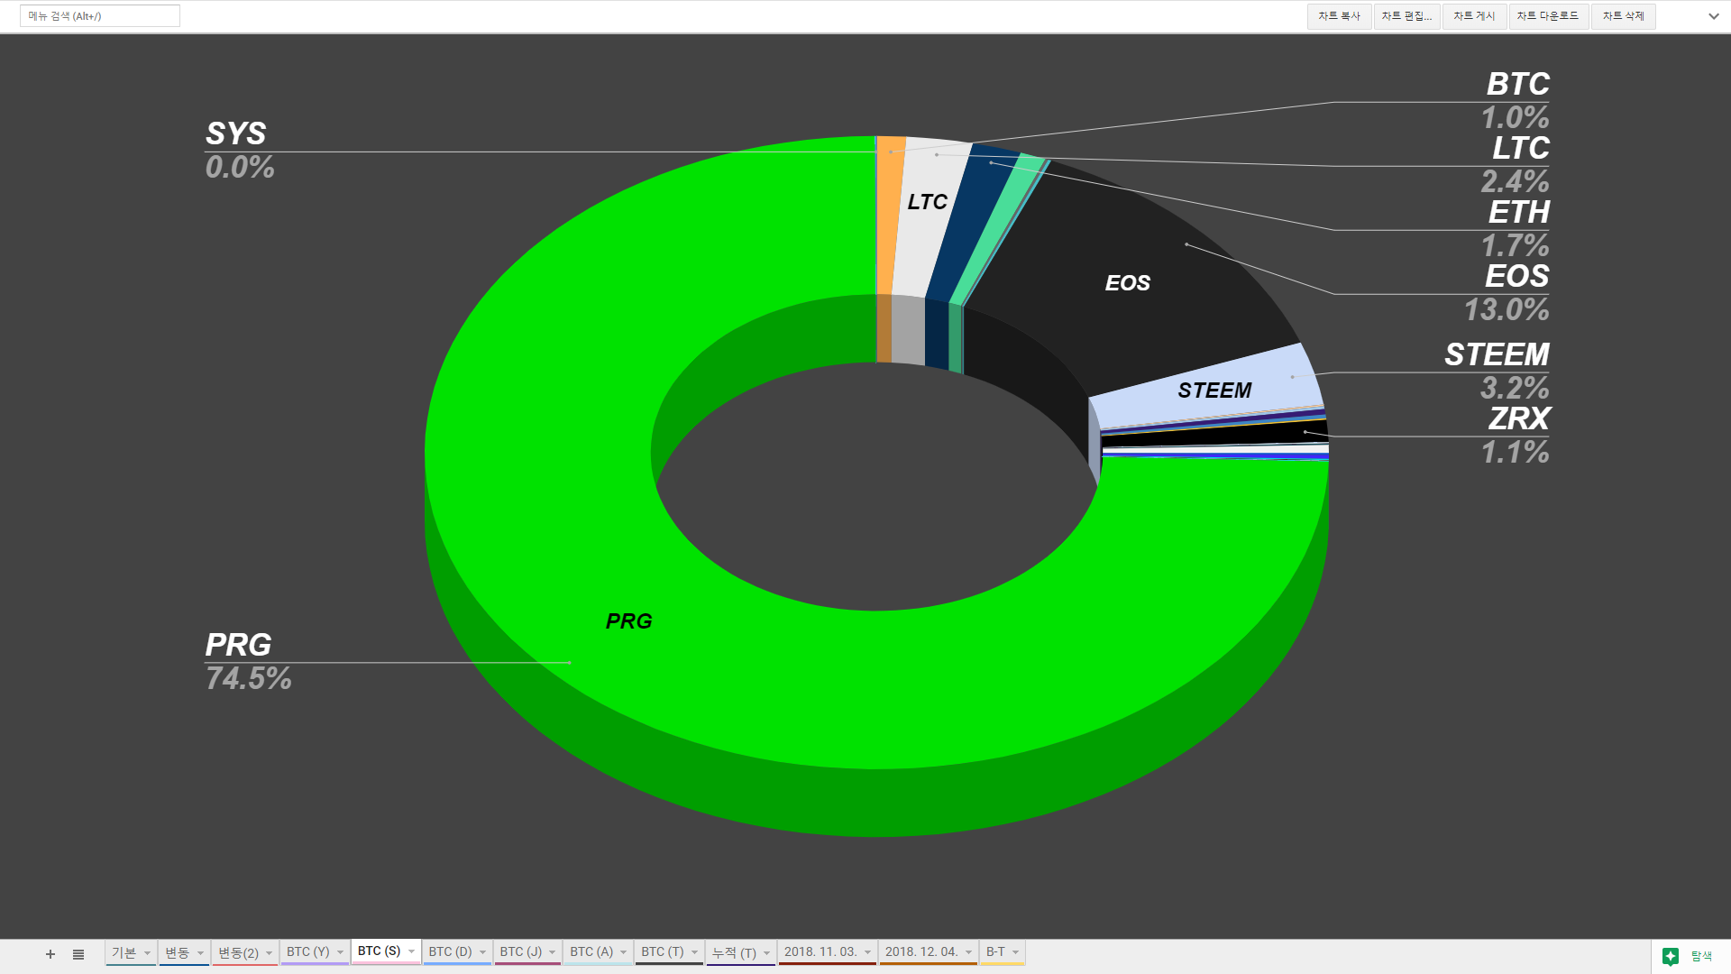Switch to the 누적 (T) sheet tab
This screenshot has height=974, width=1731.
coord(733,952)
